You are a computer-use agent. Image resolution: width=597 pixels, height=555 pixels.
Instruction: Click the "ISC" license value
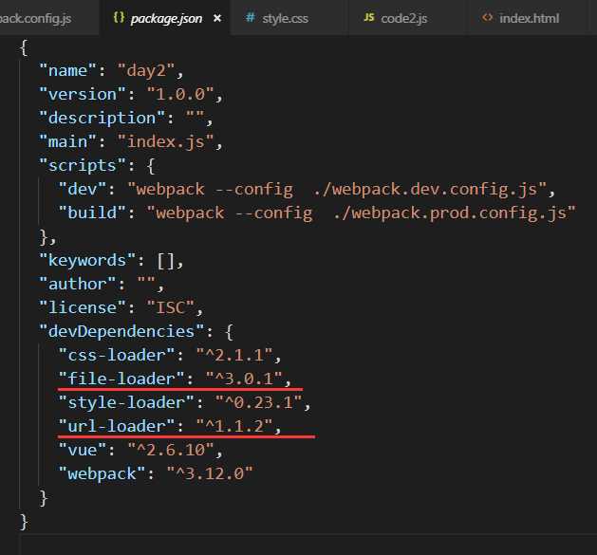[x=158, y=307]
